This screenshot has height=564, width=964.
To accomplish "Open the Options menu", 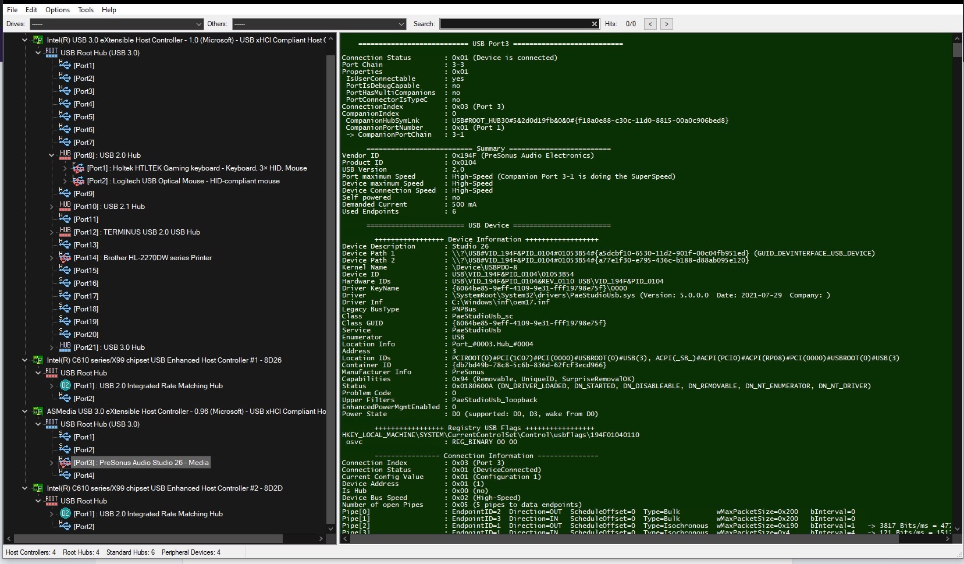I will [58, 10].
